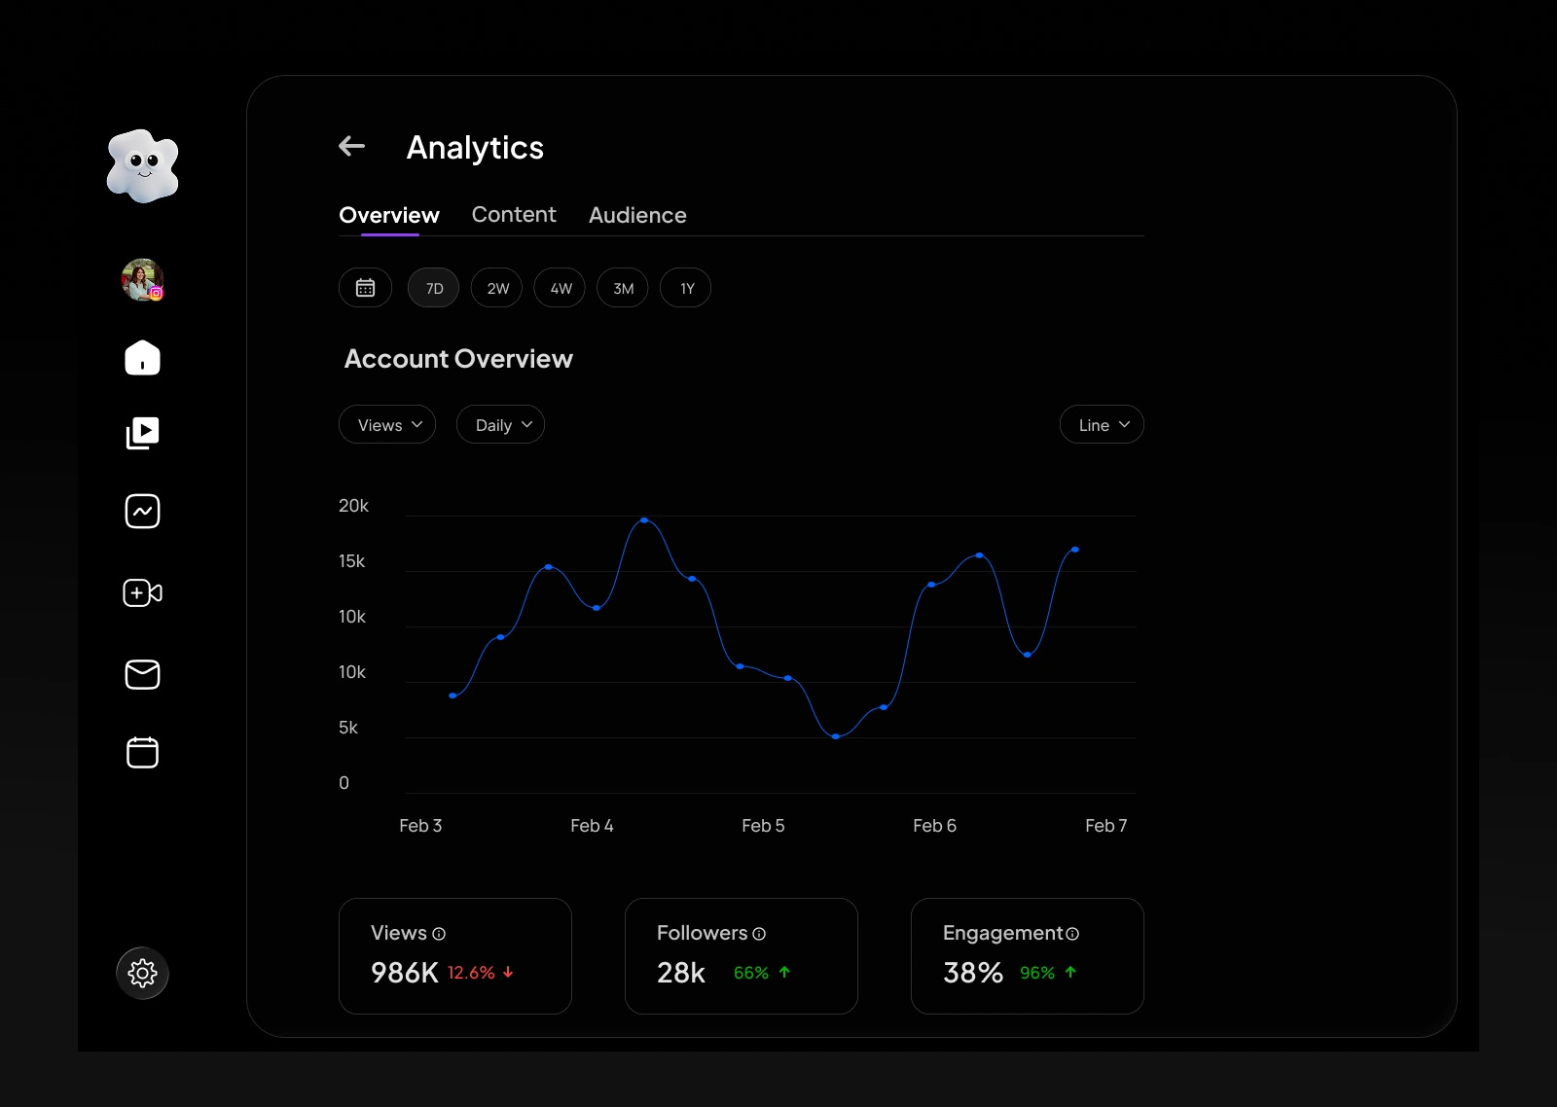Click the peak data point on chart
The height and width of the screenshot is (1107, 1557).
click(644, 520)
